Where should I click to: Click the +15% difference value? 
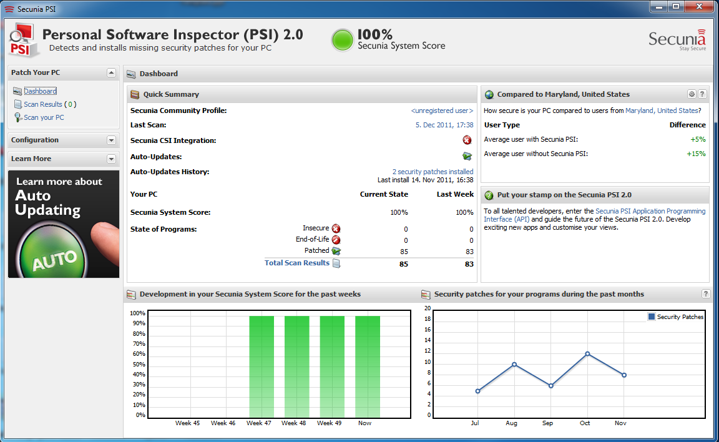click(696, 154)
